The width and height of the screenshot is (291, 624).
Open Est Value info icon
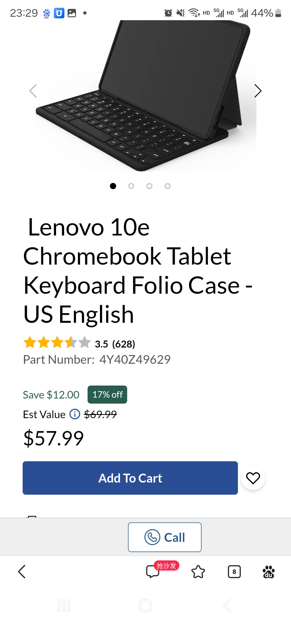[x=75, y=414]
